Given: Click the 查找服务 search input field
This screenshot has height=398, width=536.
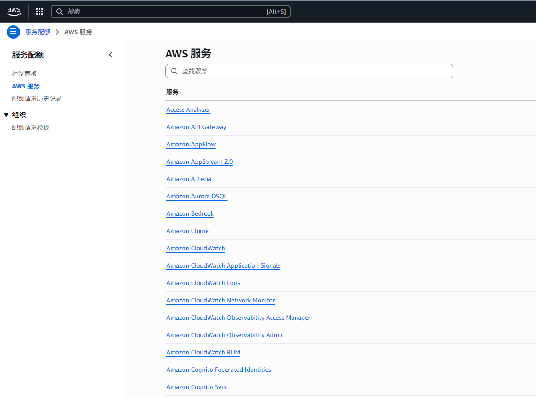Looking at the screenshot, I should pyautogui.click(x=311, y=71).
